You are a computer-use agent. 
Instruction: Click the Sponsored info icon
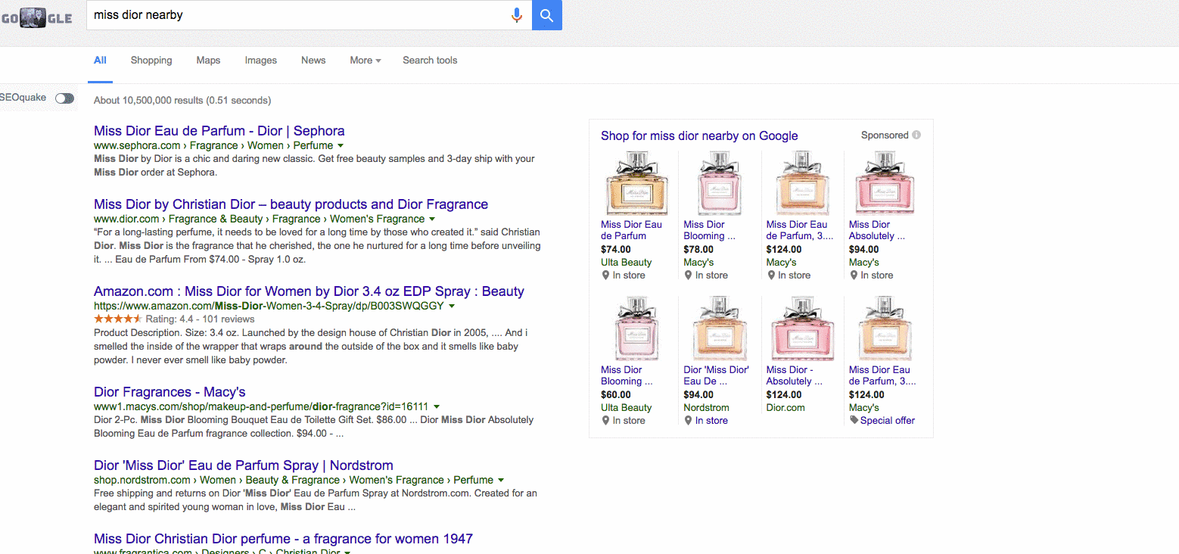coord(916,135)
